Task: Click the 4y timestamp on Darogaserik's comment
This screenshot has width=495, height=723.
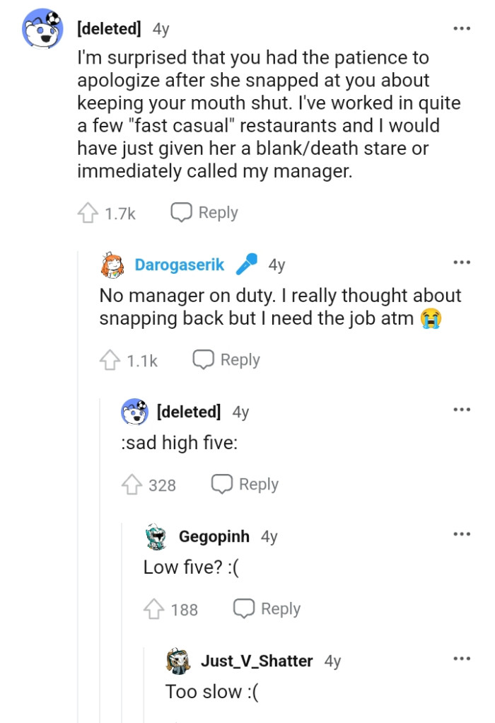Action: pos(276,264)
